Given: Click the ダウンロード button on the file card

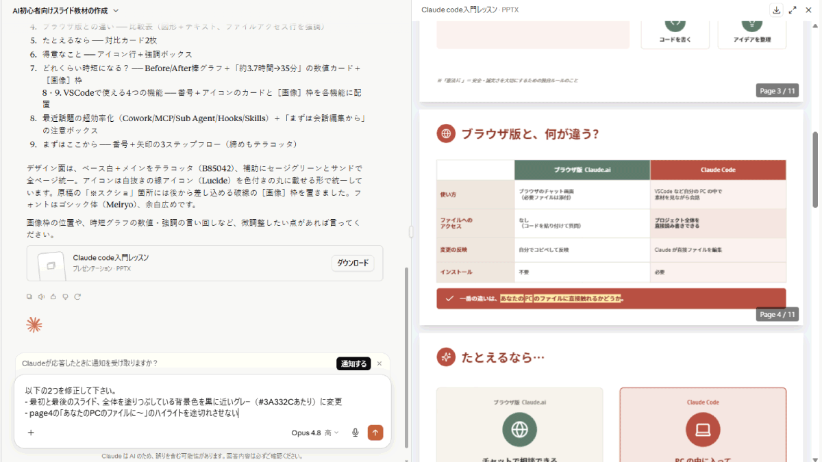Looking at the screenshot, I should [353, 263].
